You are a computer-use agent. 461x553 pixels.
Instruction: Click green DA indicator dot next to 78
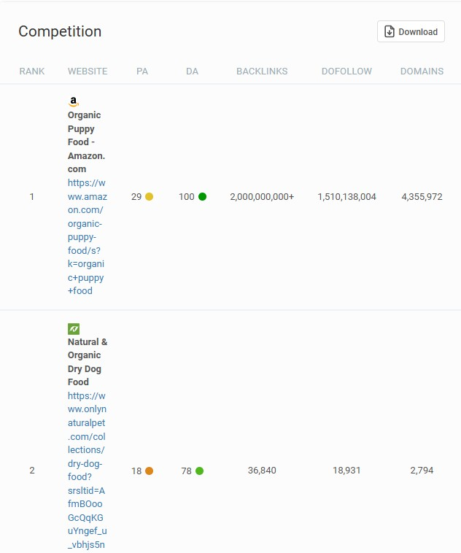199,471
